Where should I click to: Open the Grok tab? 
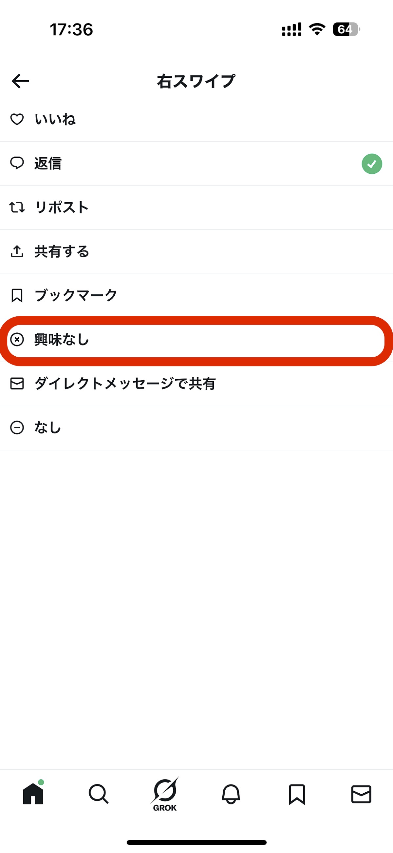[x=165, y=793]
